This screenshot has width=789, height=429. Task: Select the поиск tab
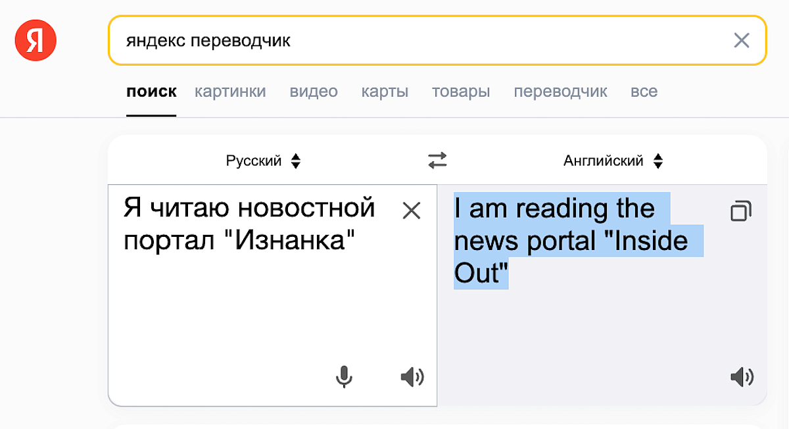tap(151, 91)
